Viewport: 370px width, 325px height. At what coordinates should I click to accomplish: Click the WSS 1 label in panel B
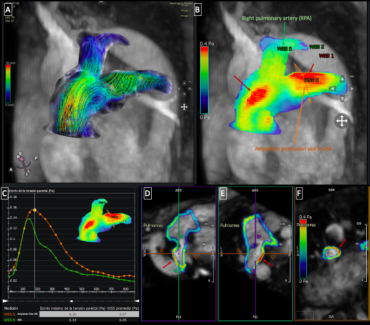coord(326,55)
